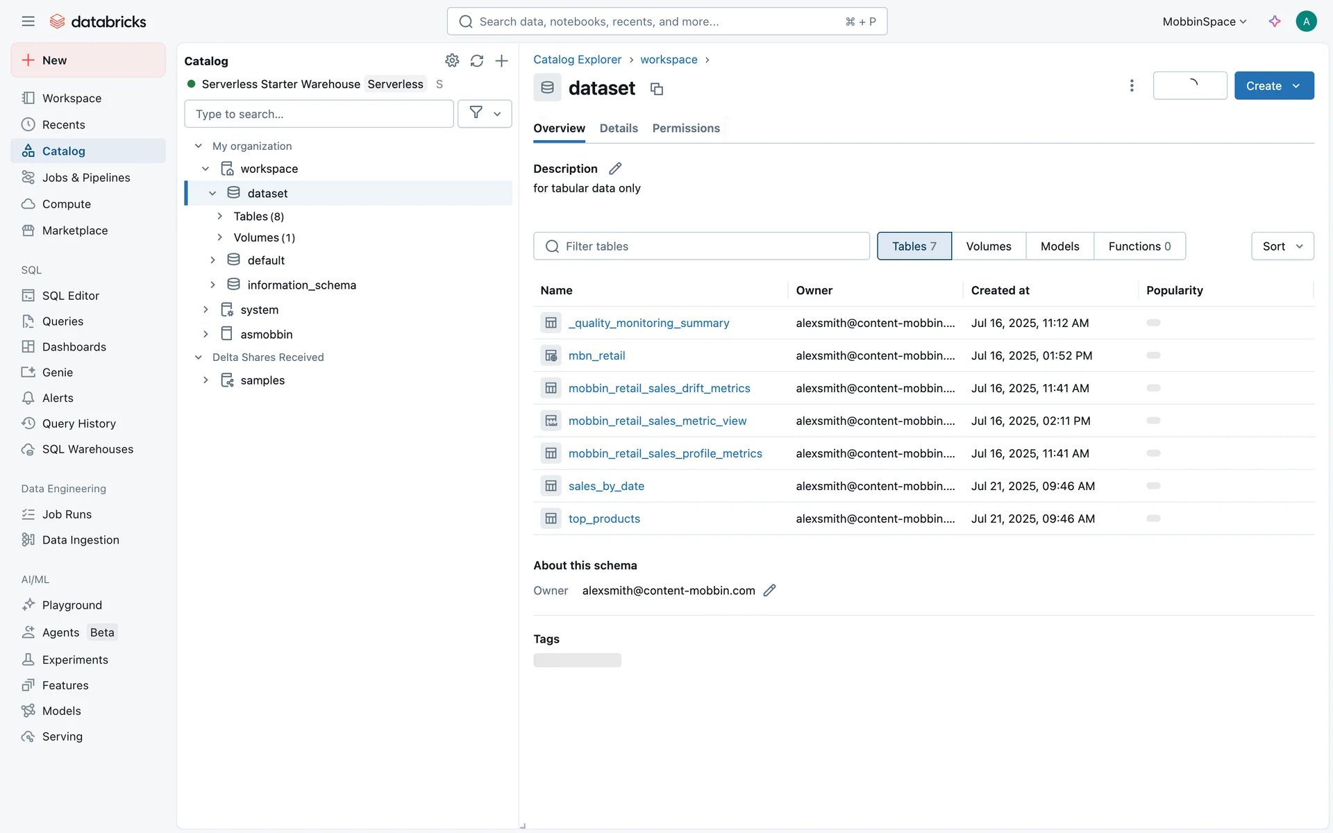Copy the dataset schema name

click(656, 89)
